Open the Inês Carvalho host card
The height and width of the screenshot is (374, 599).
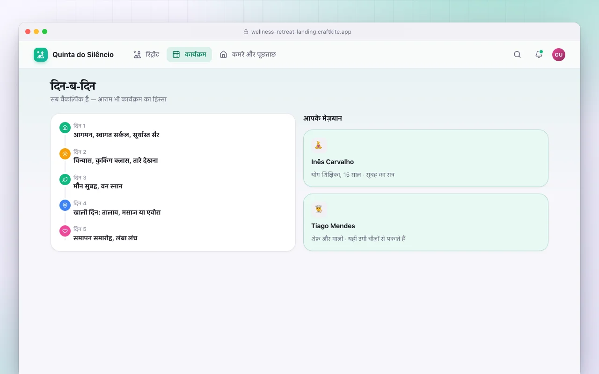(426, 158)
